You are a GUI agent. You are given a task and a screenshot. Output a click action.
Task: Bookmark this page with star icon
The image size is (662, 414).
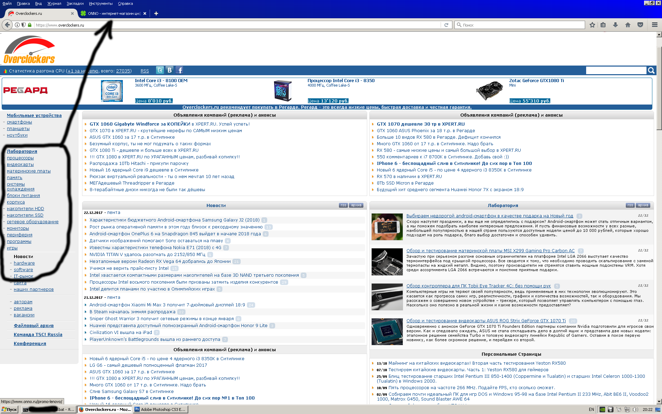[592, 25]
